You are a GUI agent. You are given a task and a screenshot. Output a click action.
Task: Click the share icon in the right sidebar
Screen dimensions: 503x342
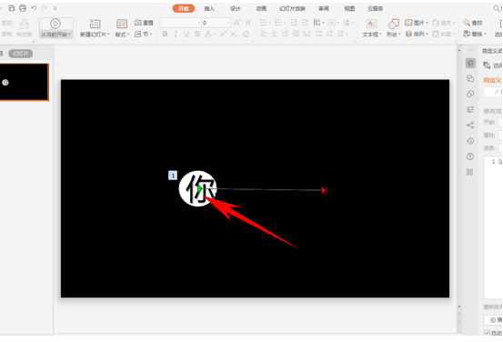470,126
